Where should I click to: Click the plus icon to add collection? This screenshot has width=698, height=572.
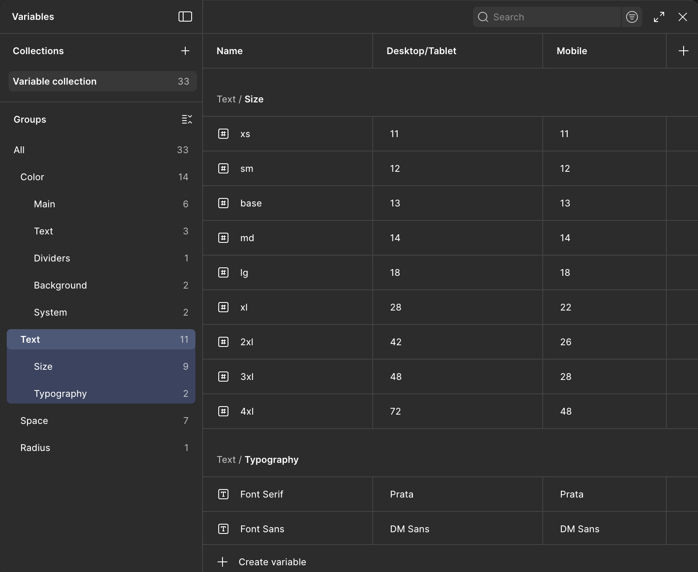tap(185, 51)
